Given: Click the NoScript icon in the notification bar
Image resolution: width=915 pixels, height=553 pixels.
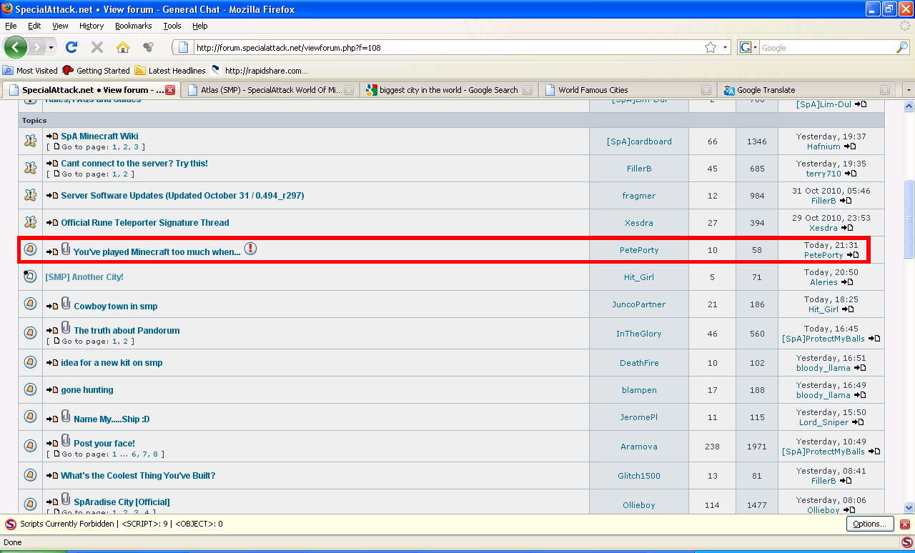Looking at the screenshot, I should pos(10,524).
